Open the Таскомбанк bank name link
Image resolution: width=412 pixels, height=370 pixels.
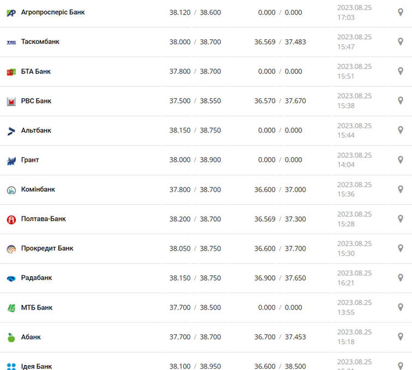click(x=40, y=42)
